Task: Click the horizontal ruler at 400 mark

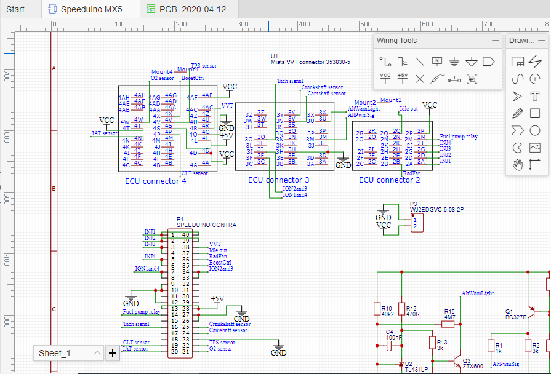Action: pyautogui.click(x=304, y=24)
